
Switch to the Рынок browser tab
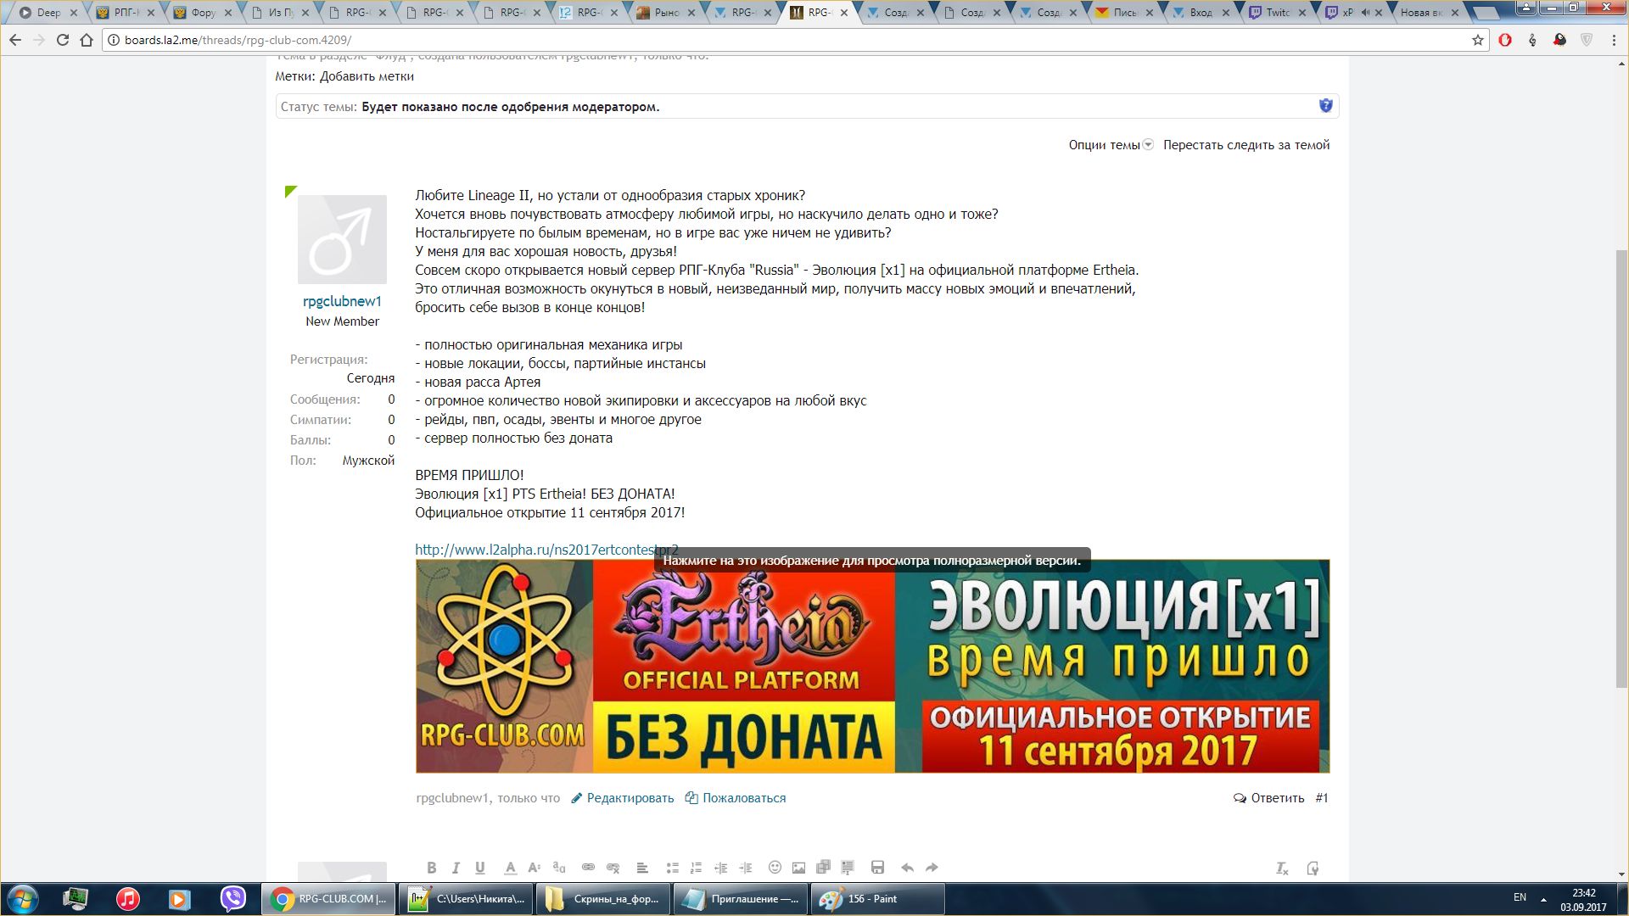tap(666, 13)
